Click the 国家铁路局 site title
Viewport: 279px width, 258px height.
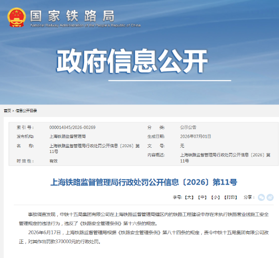point(72,16)
